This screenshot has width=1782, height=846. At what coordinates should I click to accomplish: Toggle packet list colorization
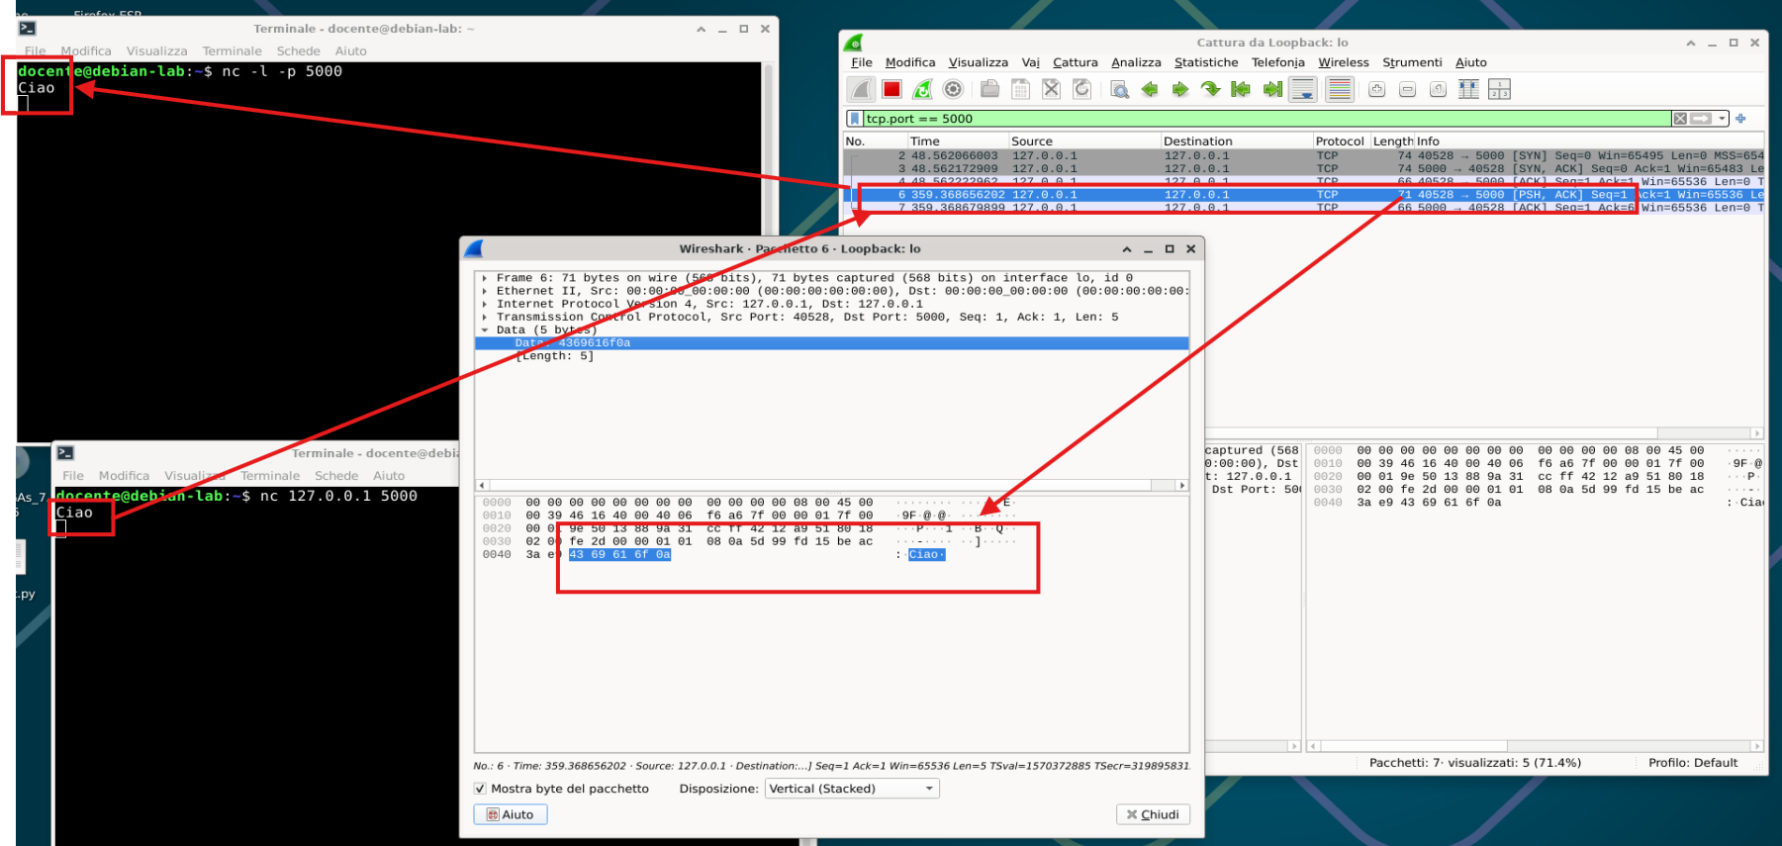[1340, 89]
